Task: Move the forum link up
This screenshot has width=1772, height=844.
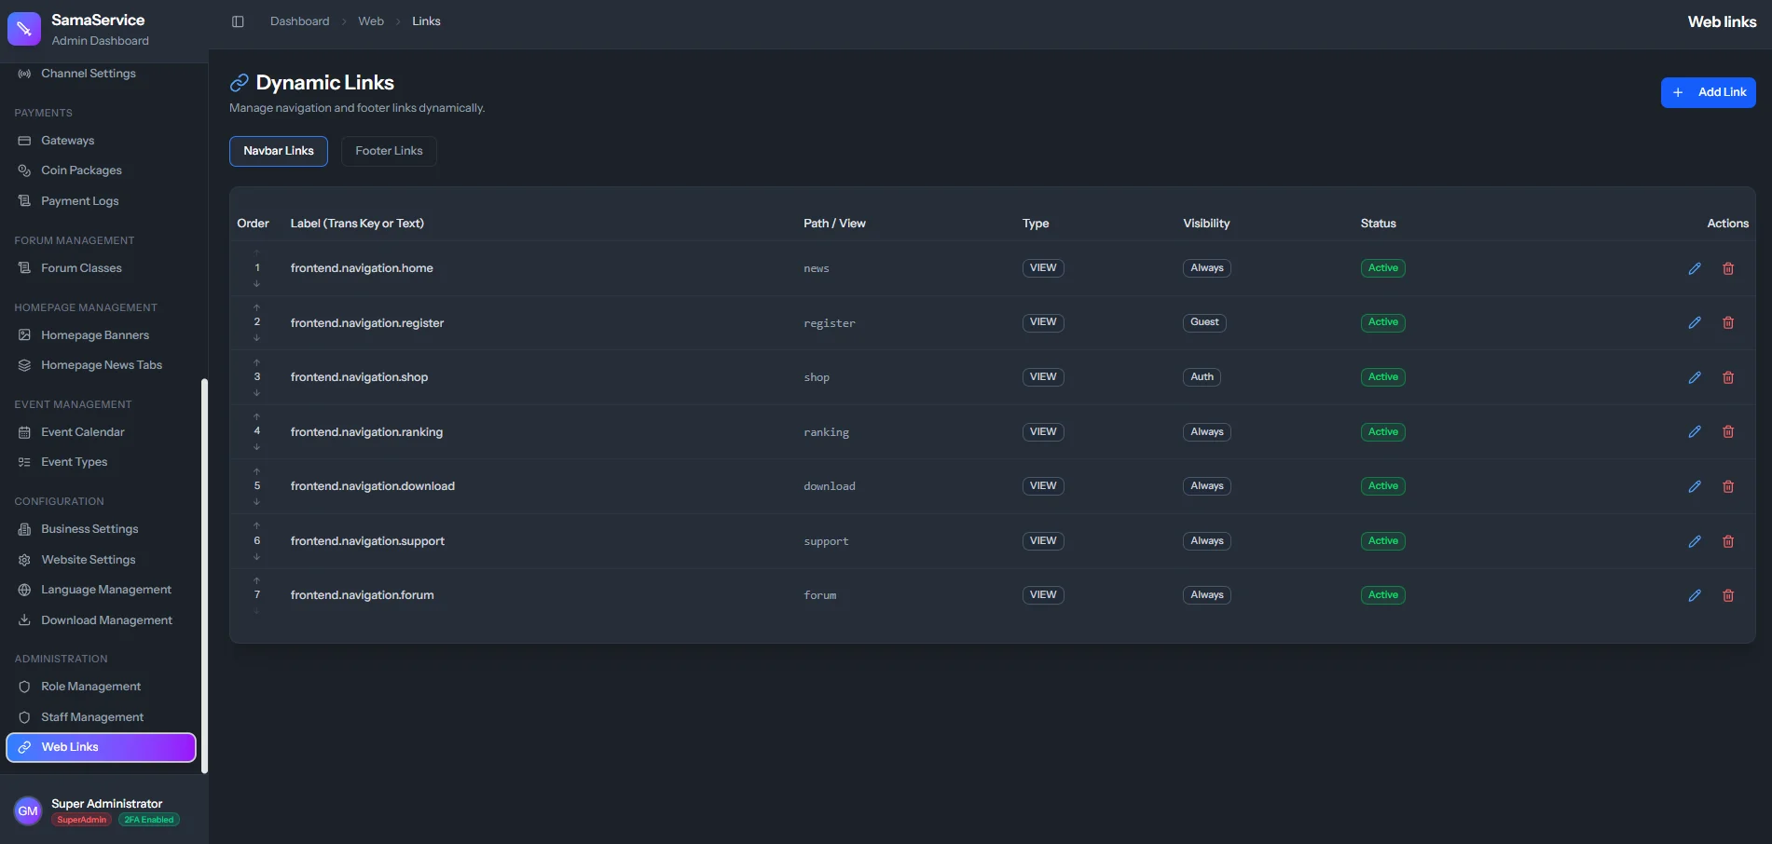Action: click(x=256, y=580)
